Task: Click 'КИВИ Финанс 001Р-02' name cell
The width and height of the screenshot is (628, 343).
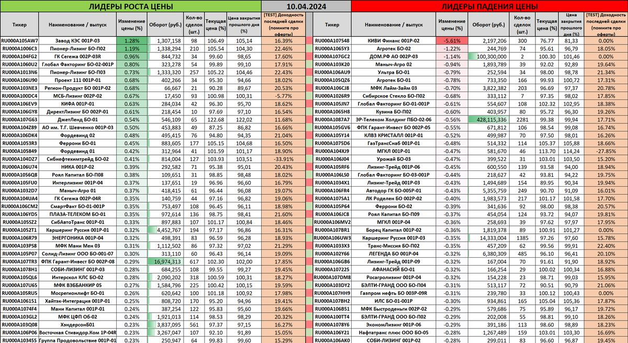Action: click(394, 40)
